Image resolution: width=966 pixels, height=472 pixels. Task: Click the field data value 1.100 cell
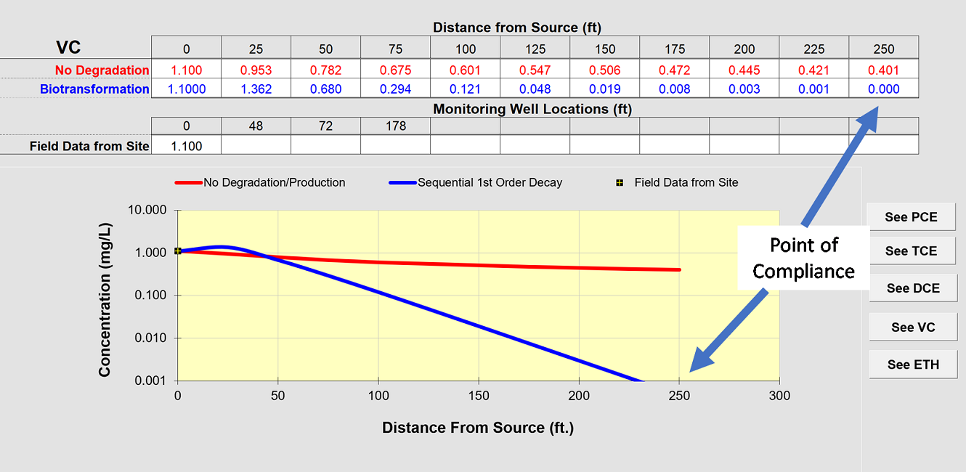186,146
